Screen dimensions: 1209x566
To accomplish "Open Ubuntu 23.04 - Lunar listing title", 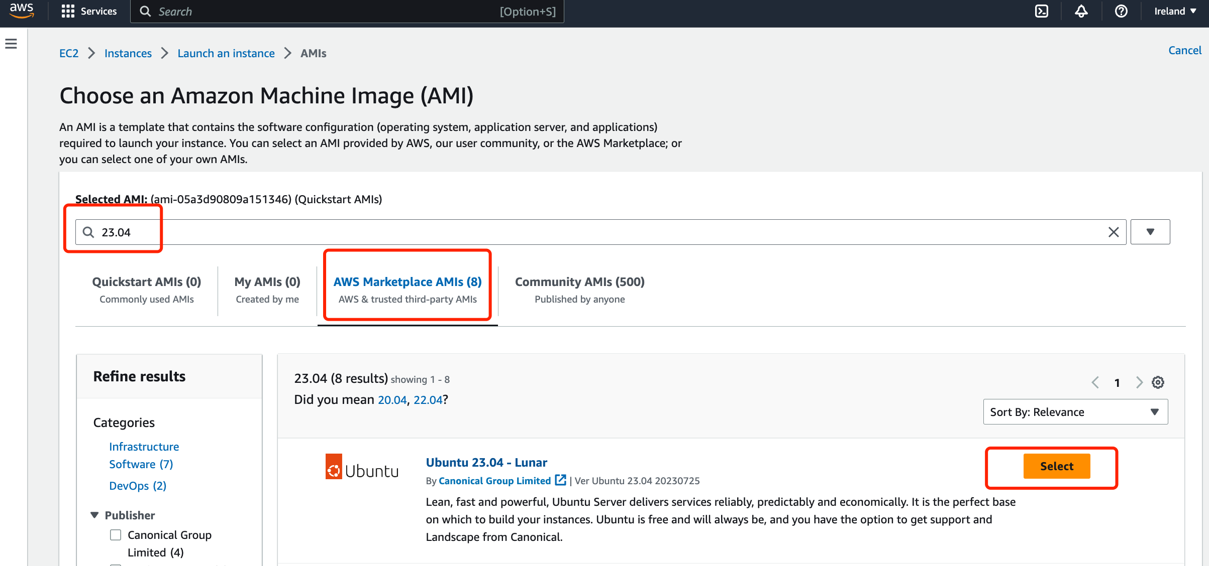I will pyautogui.click(x=486, y=463).
